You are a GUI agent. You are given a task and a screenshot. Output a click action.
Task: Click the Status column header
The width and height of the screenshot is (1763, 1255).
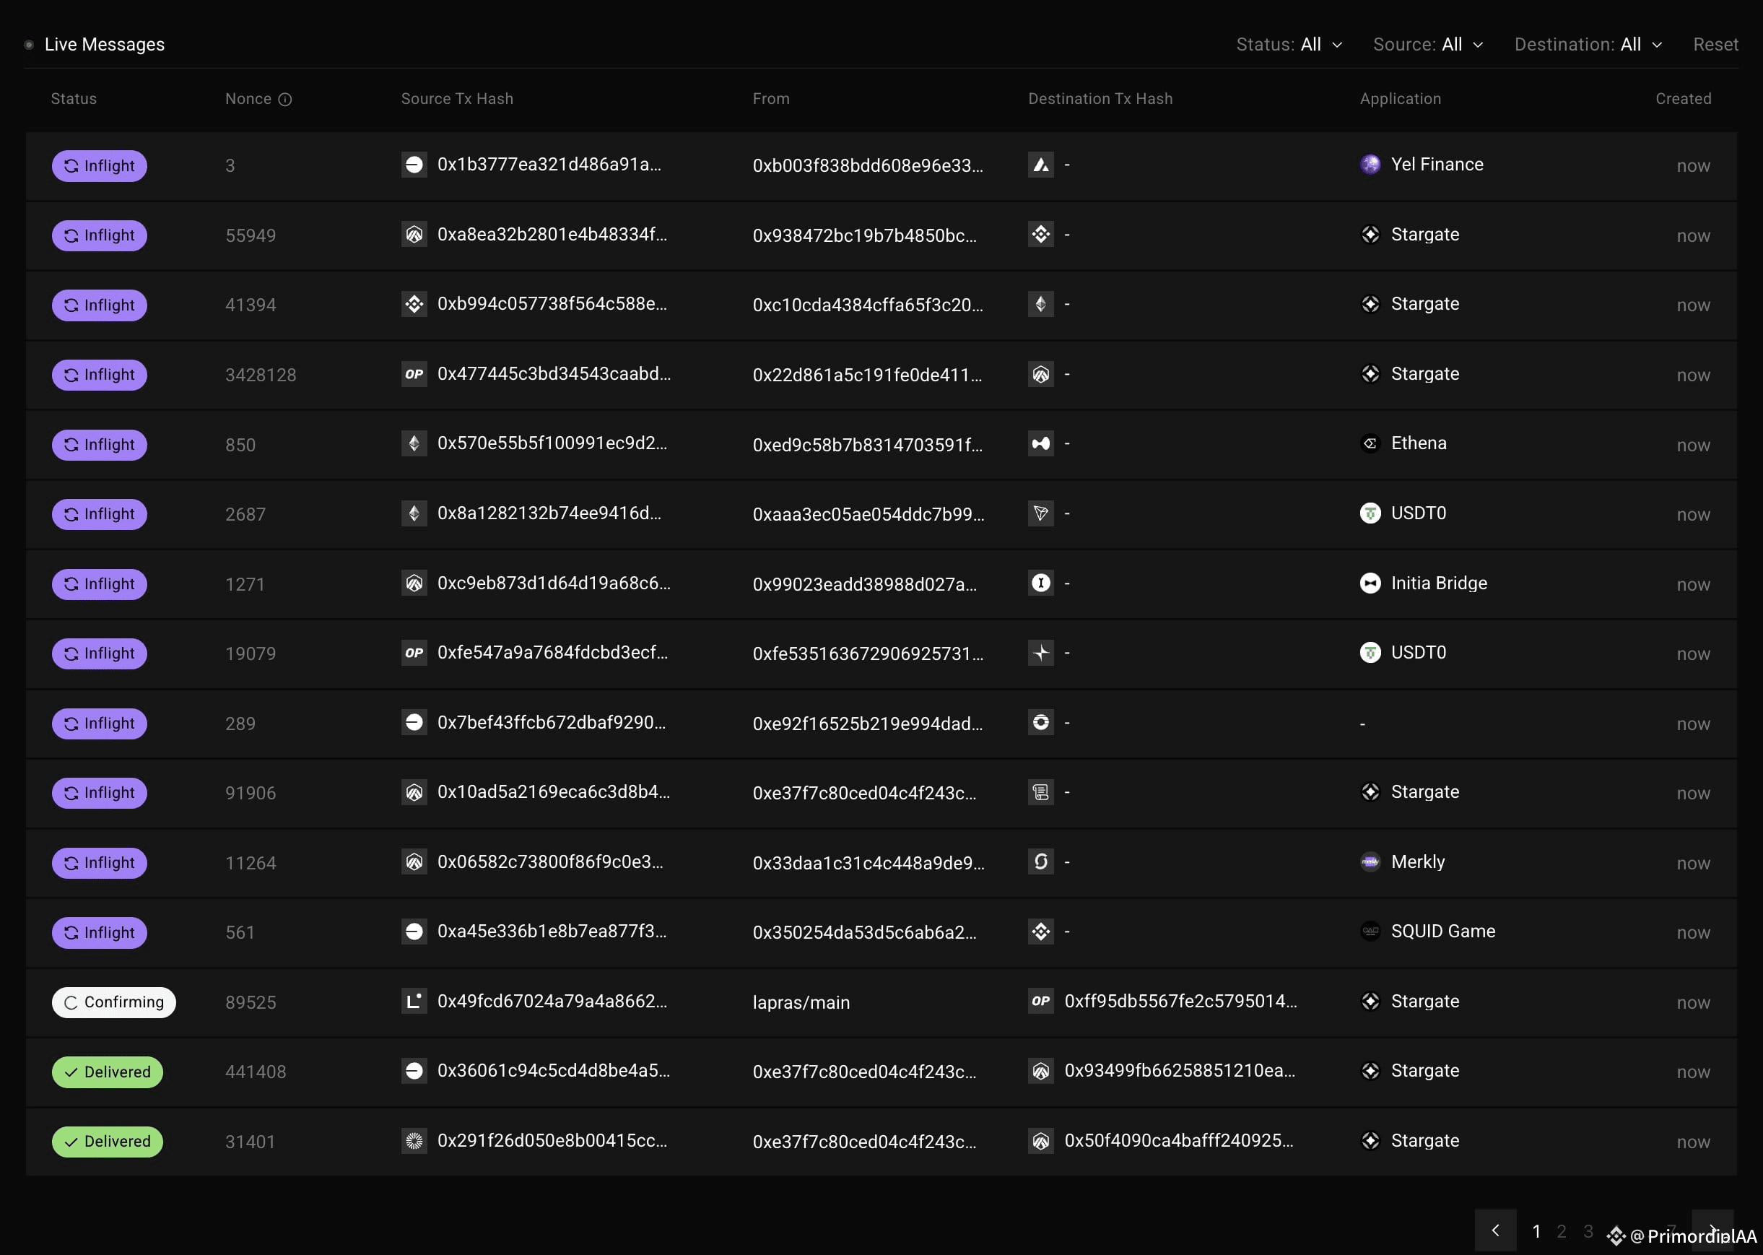click(74, 99)
